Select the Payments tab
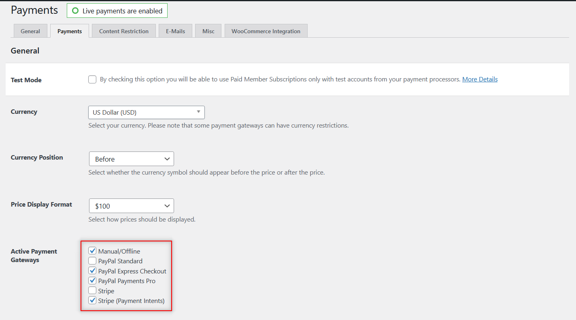The image size is (576, 320). (70, 31)
